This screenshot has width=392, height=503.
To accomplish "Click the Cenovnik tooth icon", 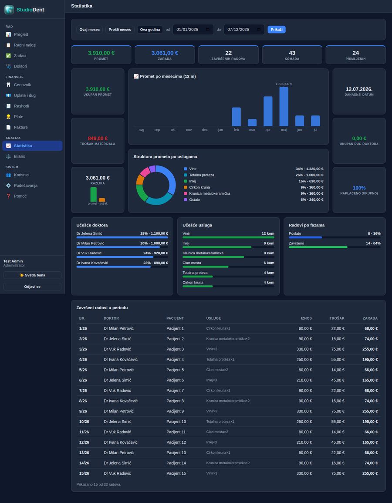I will 8,84.
